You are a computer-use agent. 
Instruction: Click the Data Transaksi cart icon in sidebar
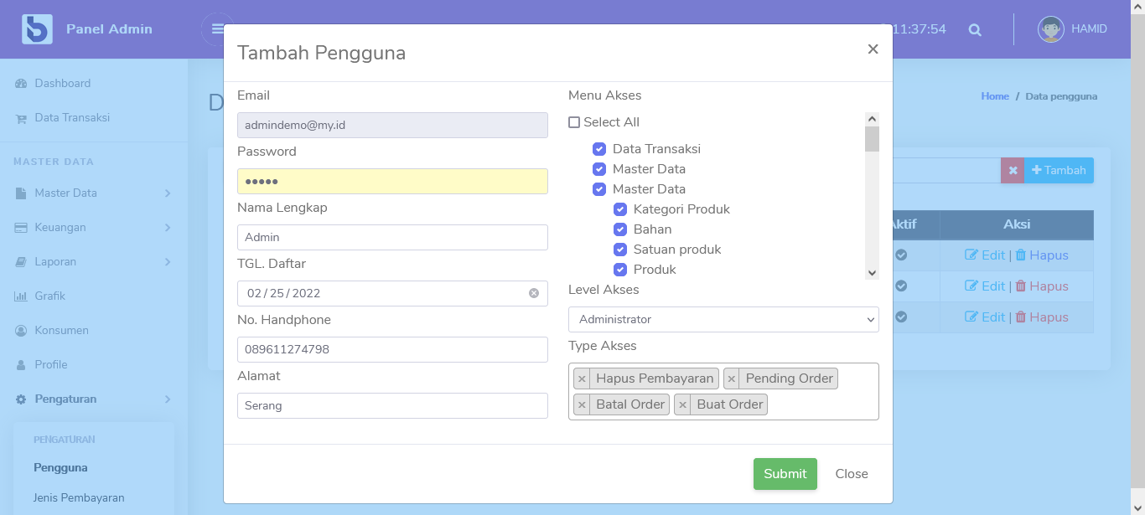click(x=21, y=118)
